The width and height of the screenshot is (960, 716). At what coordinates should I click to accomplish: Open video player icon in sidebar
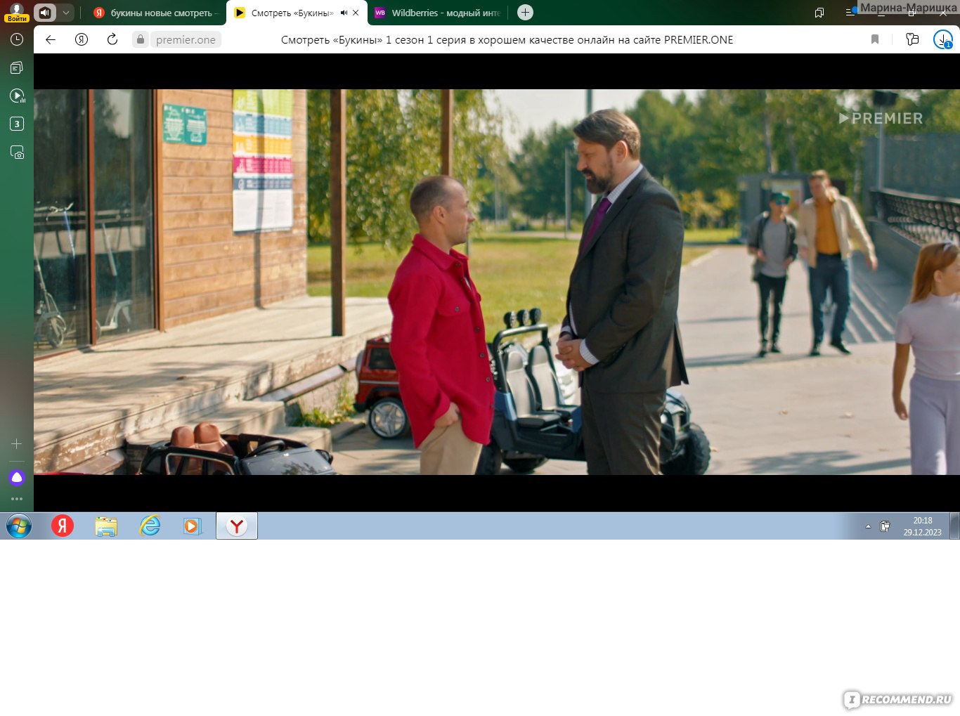pos(17,96)
